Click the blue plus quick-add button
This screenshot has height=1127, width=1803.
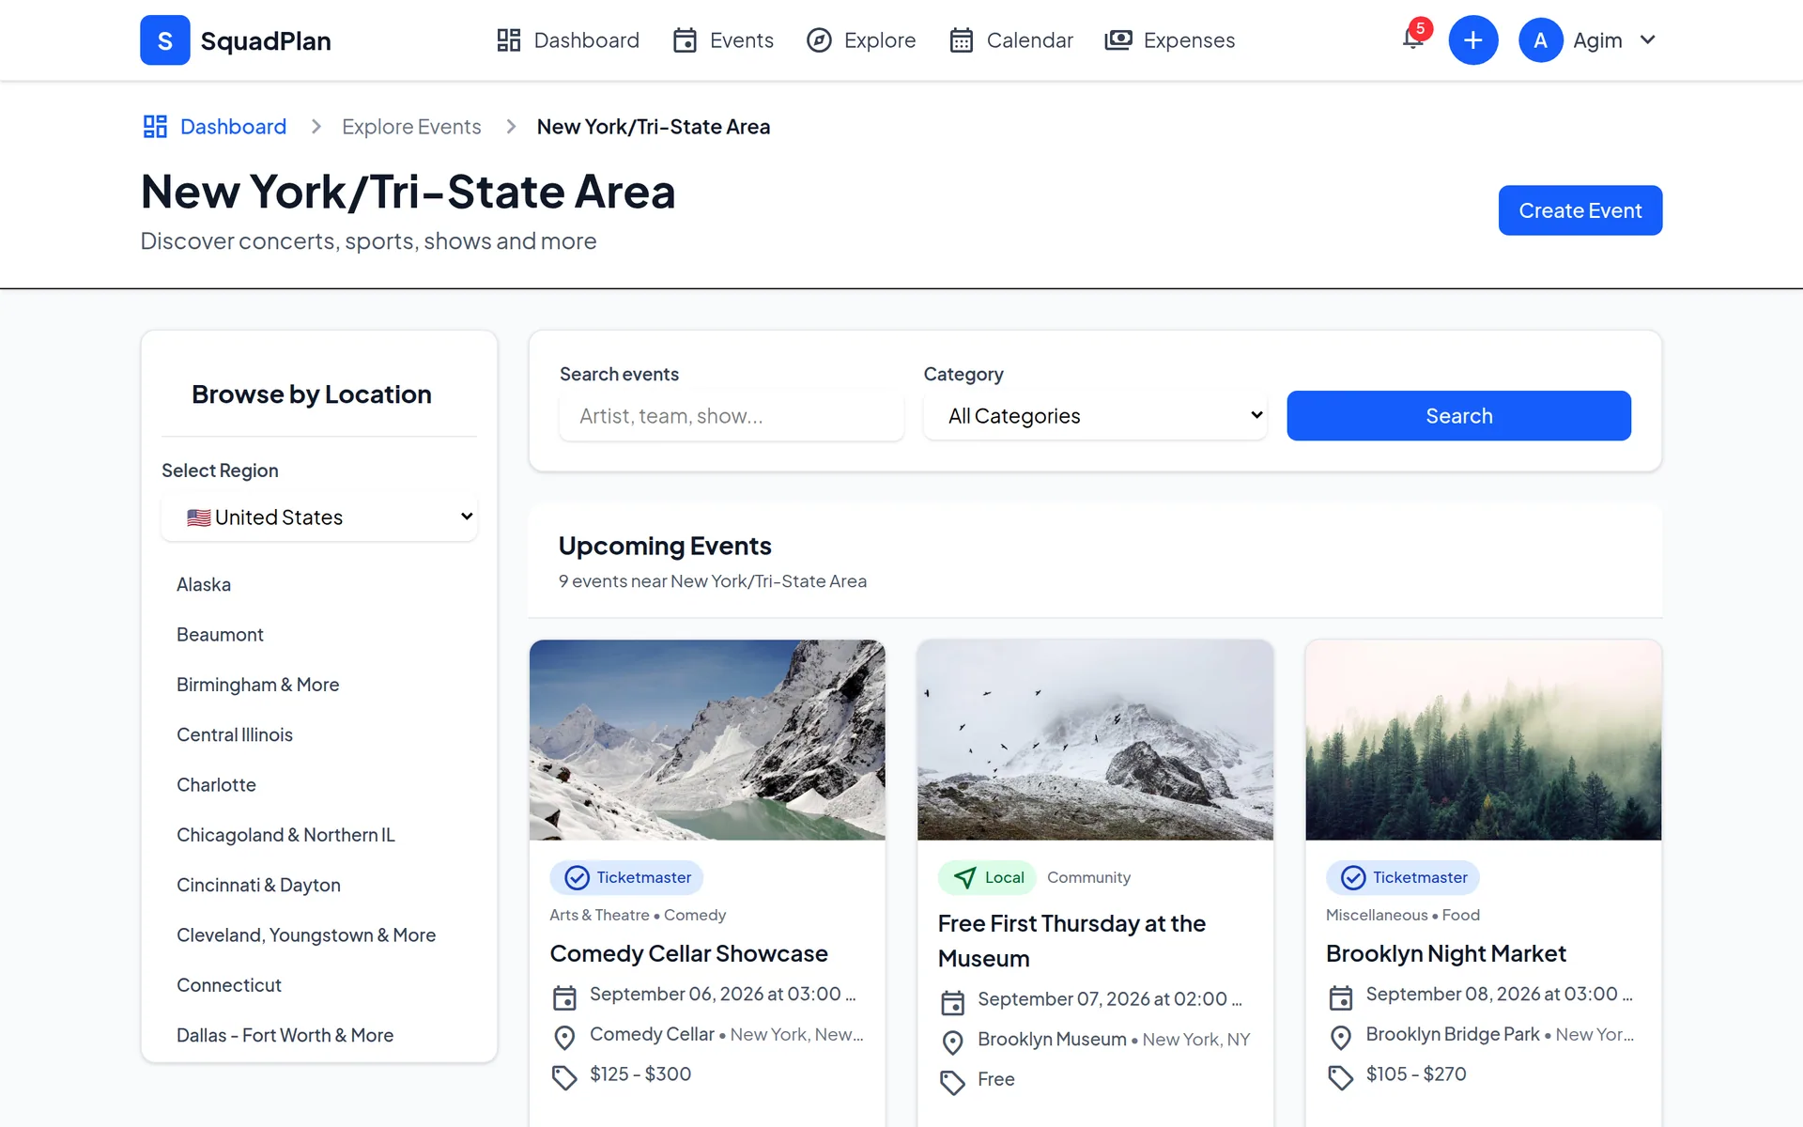(x=1472, y=40)
